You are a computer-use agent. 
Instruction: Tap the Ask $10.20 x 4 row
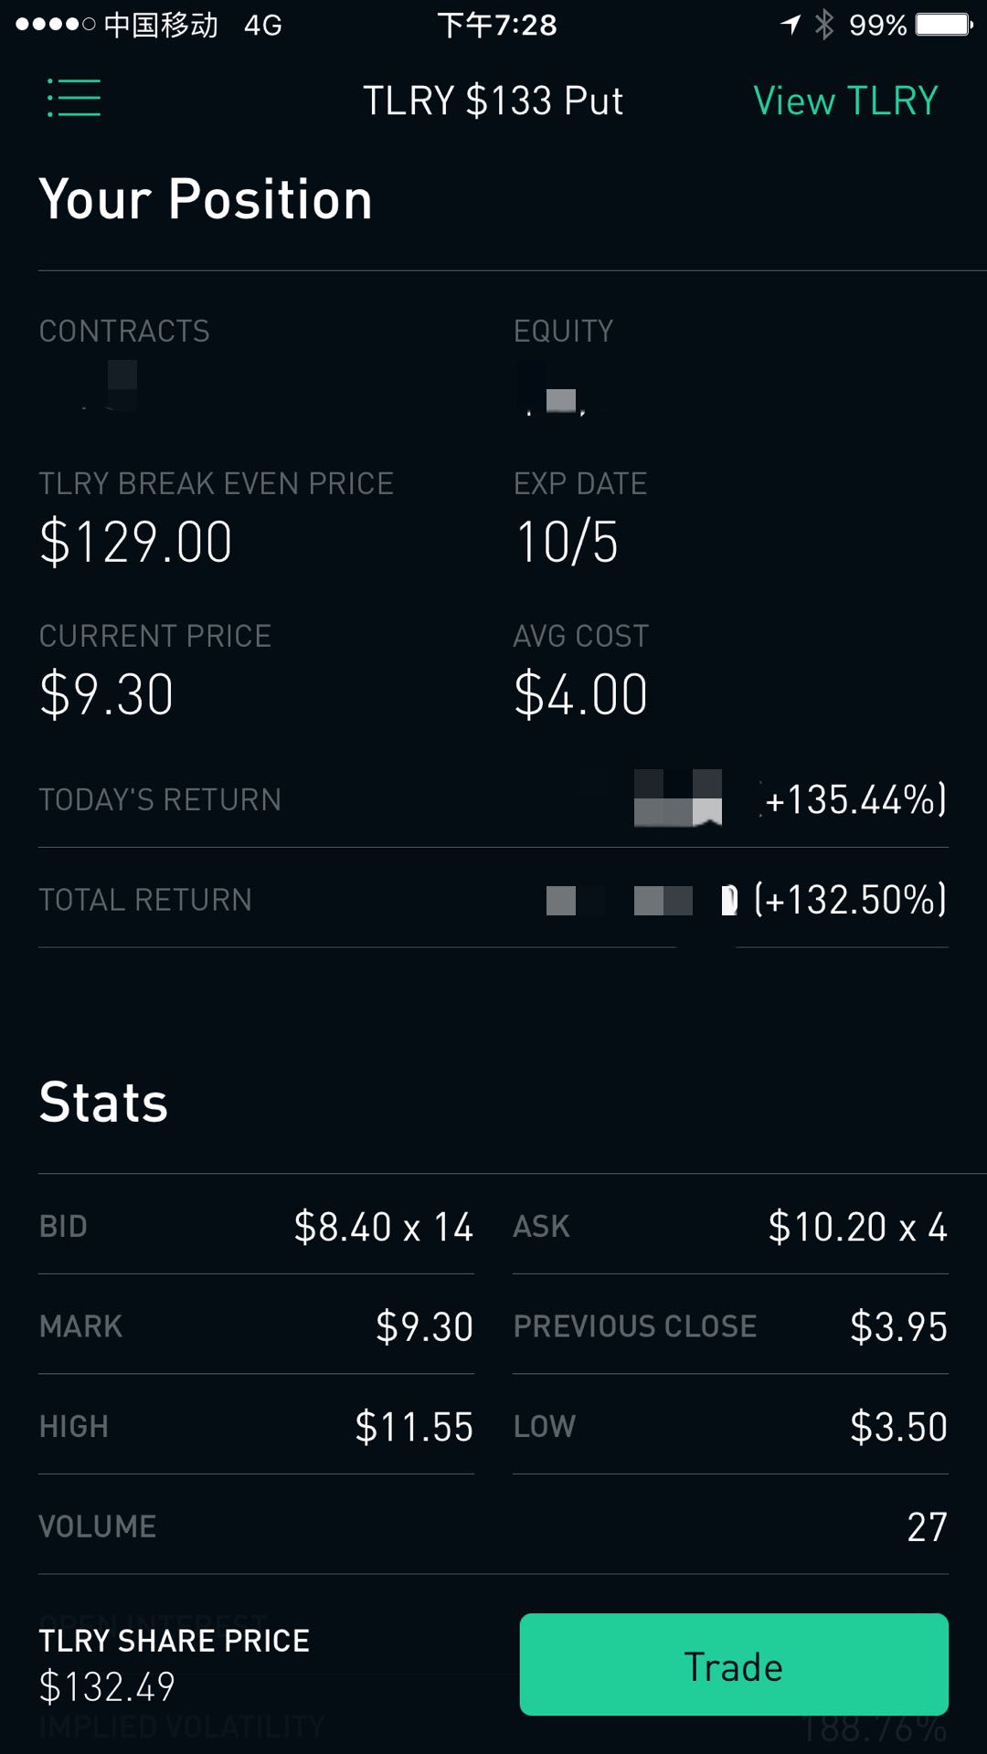tap(730, 1226)
